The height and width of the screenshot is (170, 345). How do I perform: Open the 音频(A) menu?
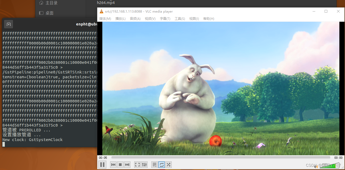click(135, 19)
